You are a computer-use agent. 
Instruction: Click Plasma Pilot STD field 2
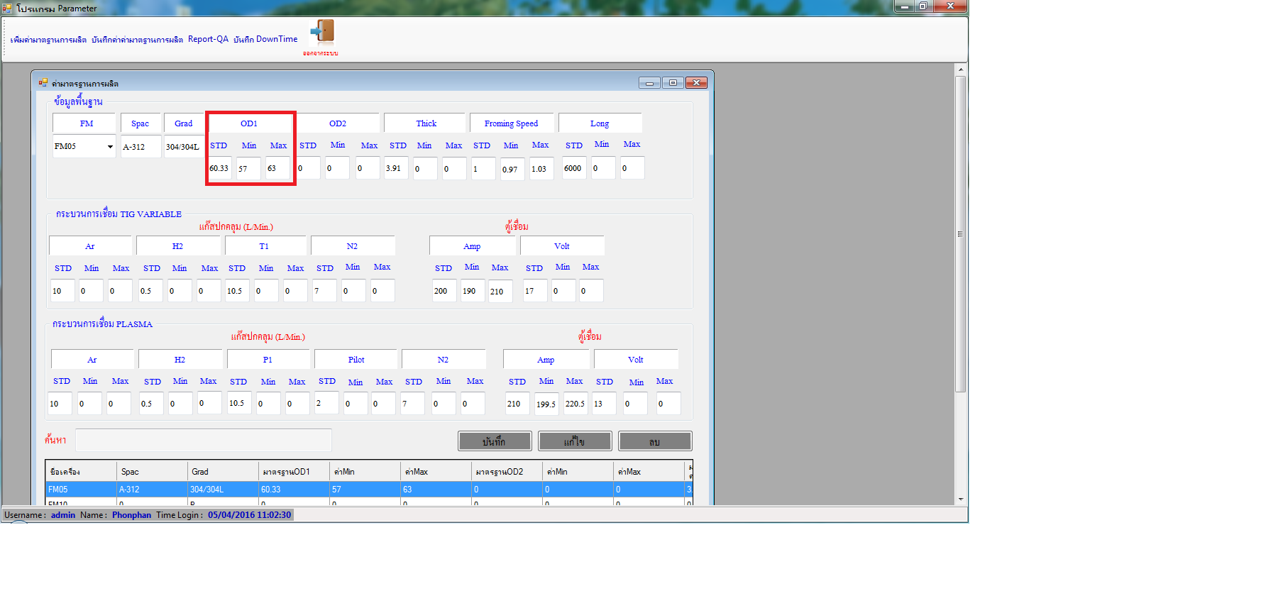[326, 403]
